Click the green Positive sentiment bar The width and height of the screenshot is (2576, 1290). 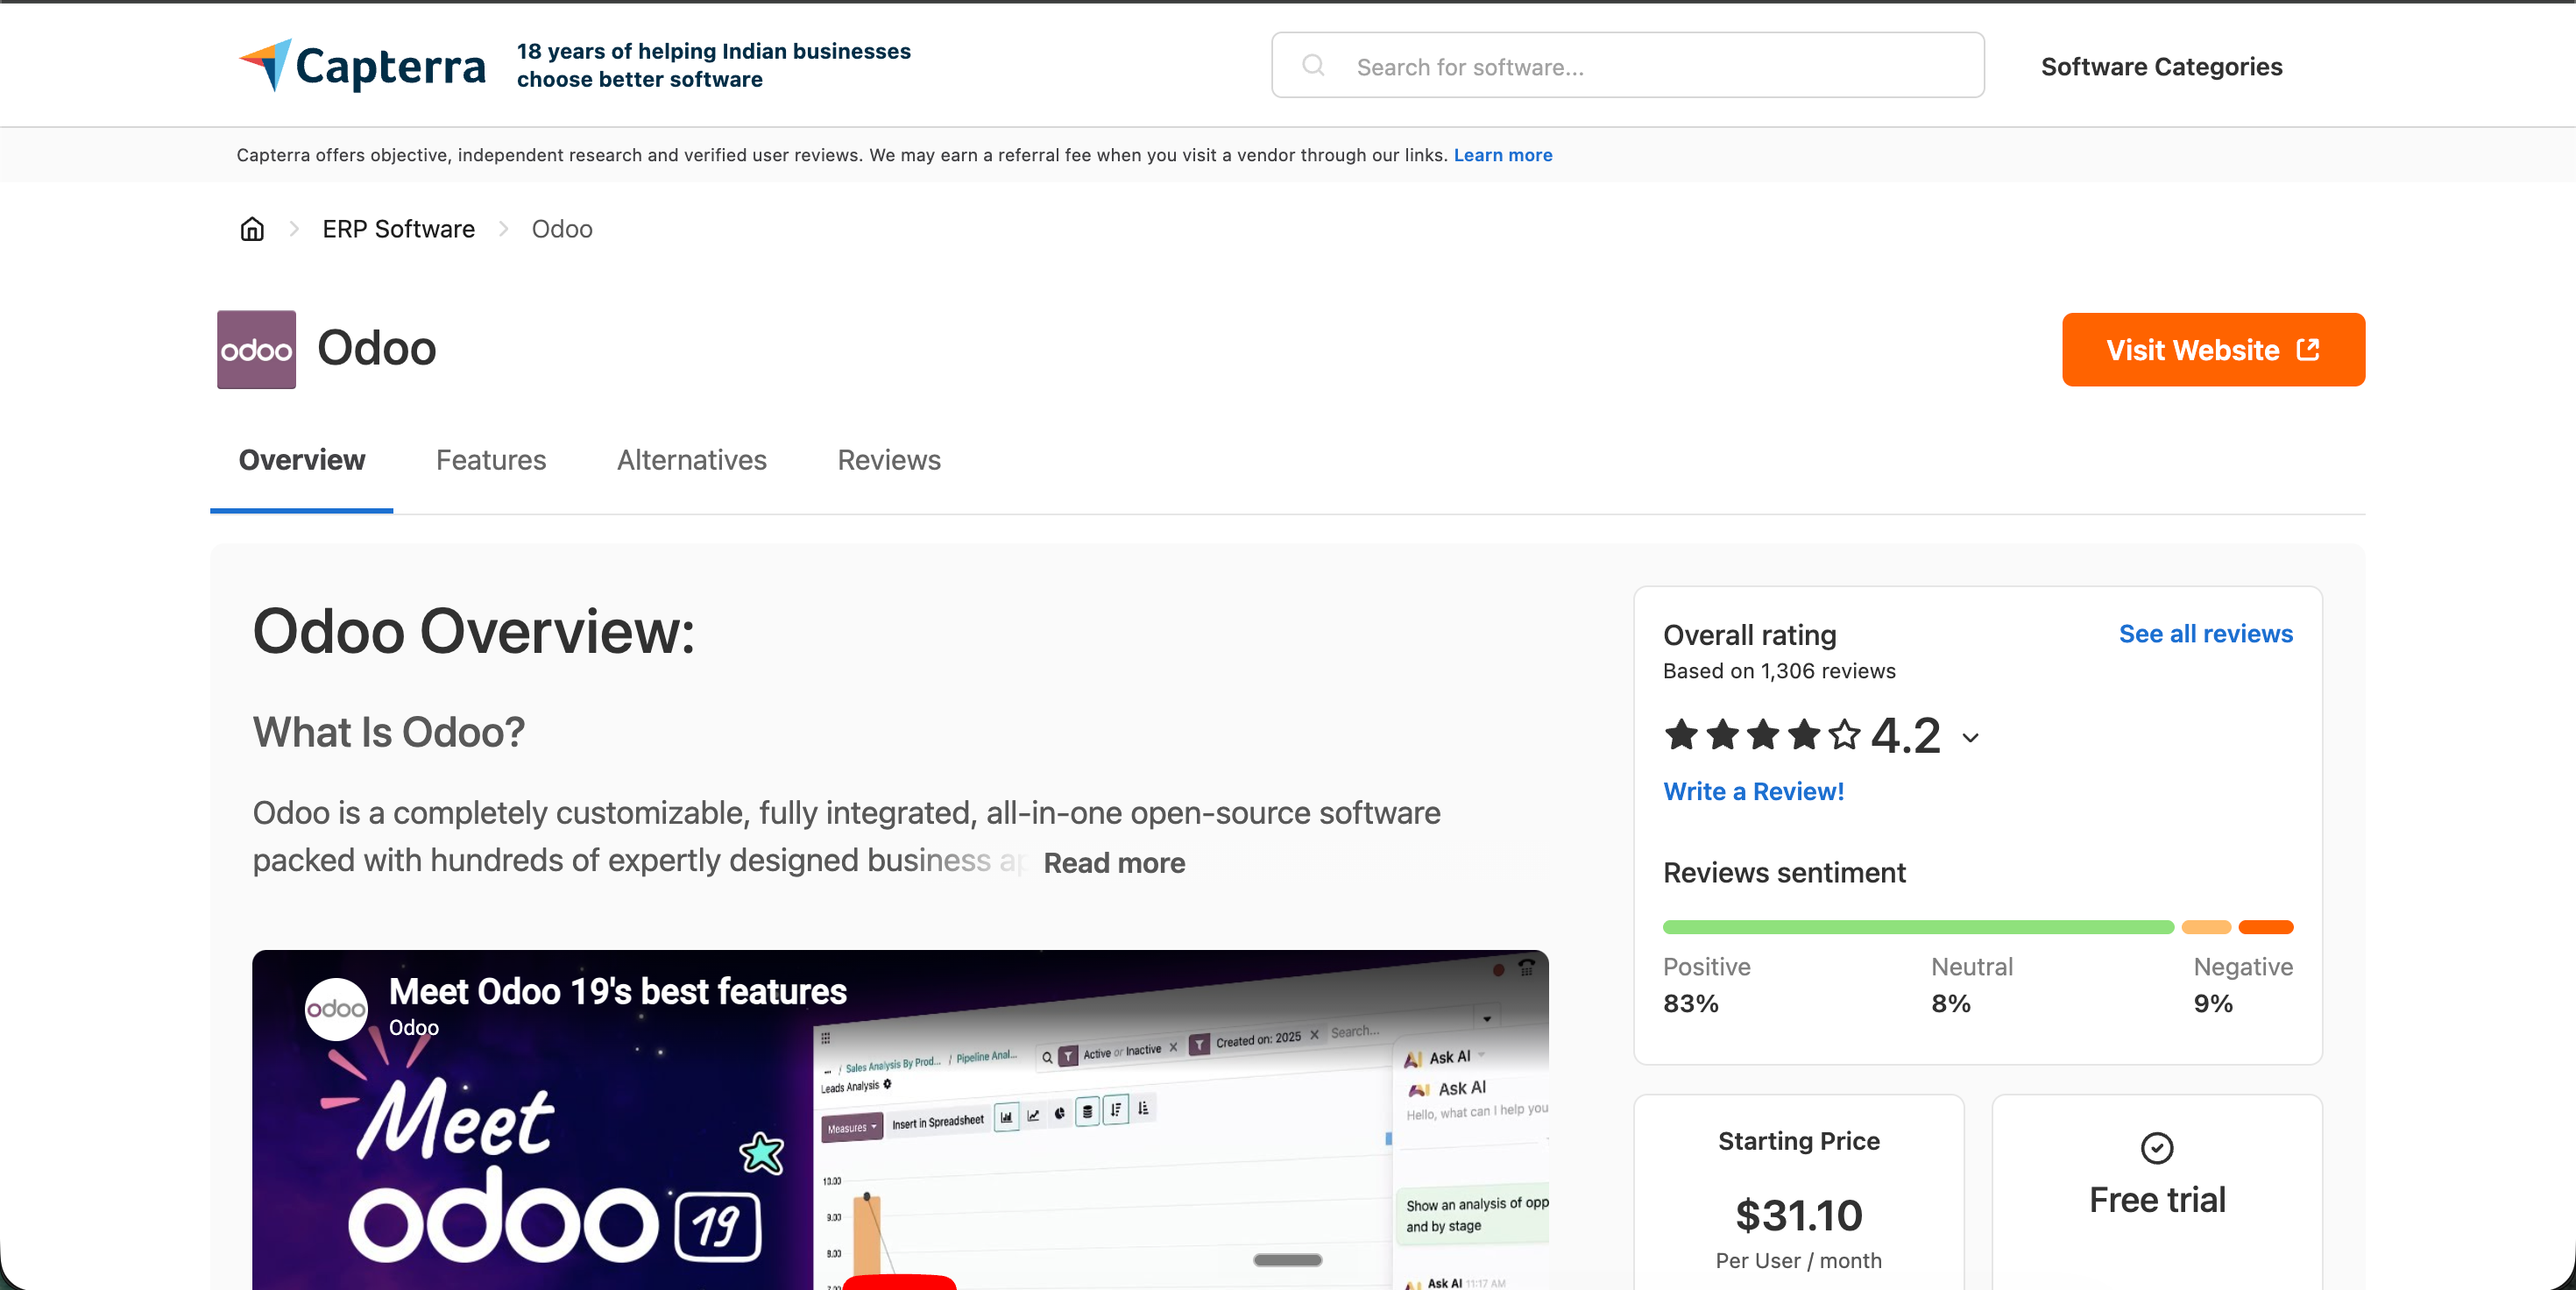(x=1918, y=927)
